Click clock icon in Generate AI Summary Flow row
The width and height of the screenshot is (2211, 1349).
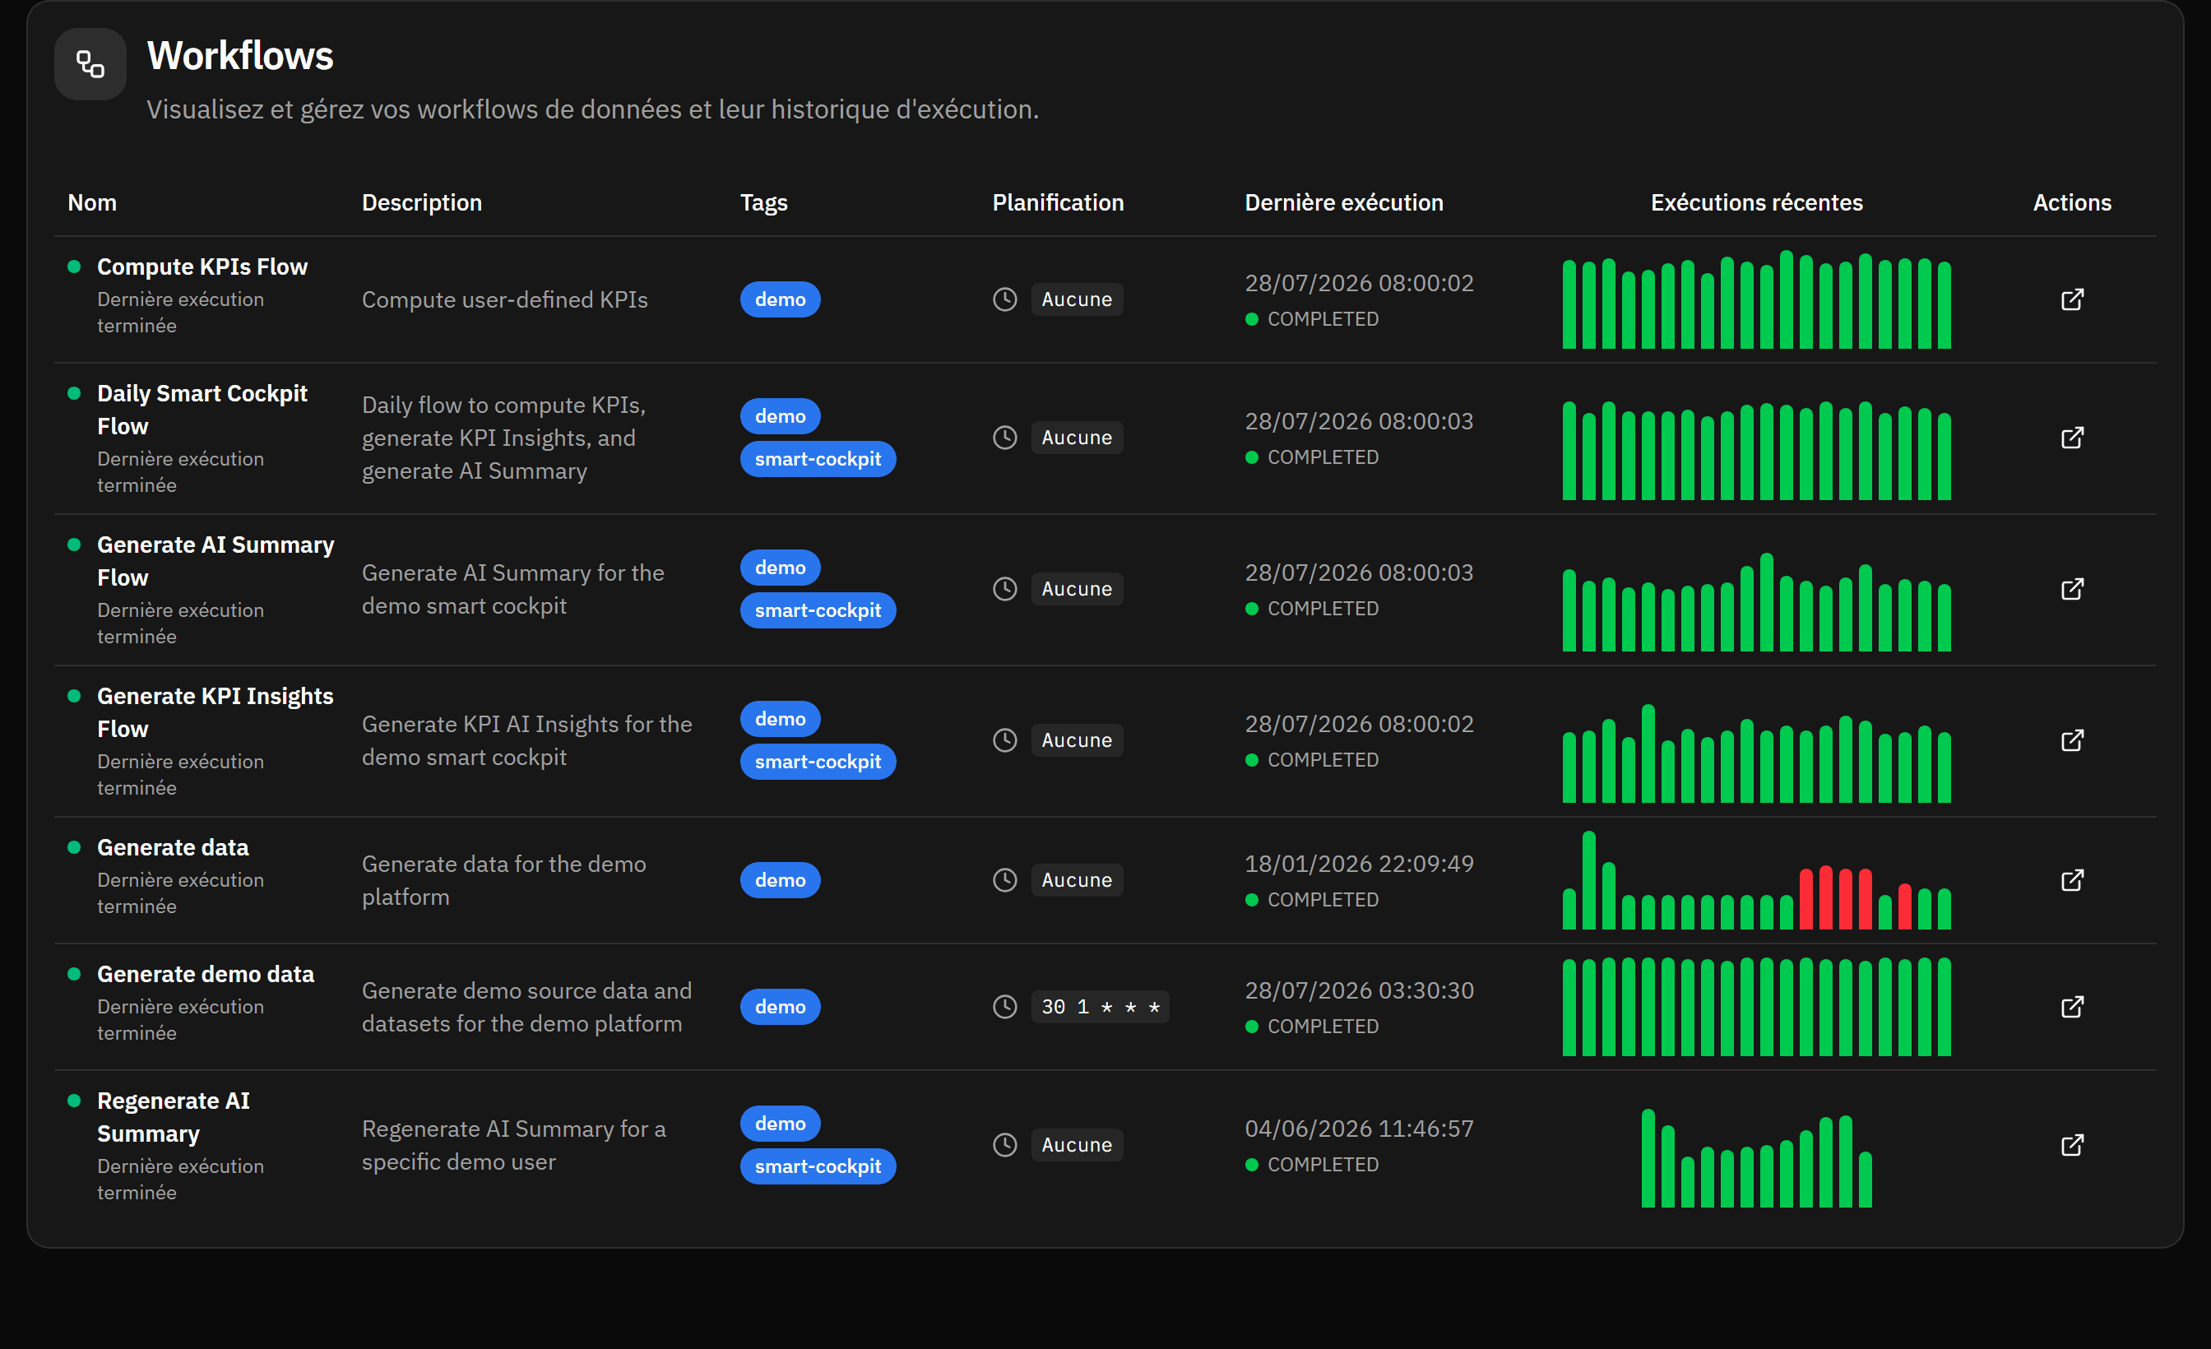tap(1005, 589)
